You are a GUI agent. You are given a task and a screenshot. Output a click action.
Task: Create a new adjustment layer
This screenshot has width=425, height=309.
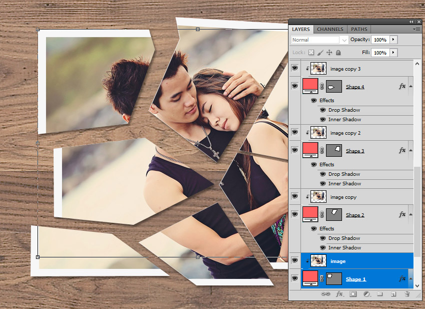coord(366,294)
